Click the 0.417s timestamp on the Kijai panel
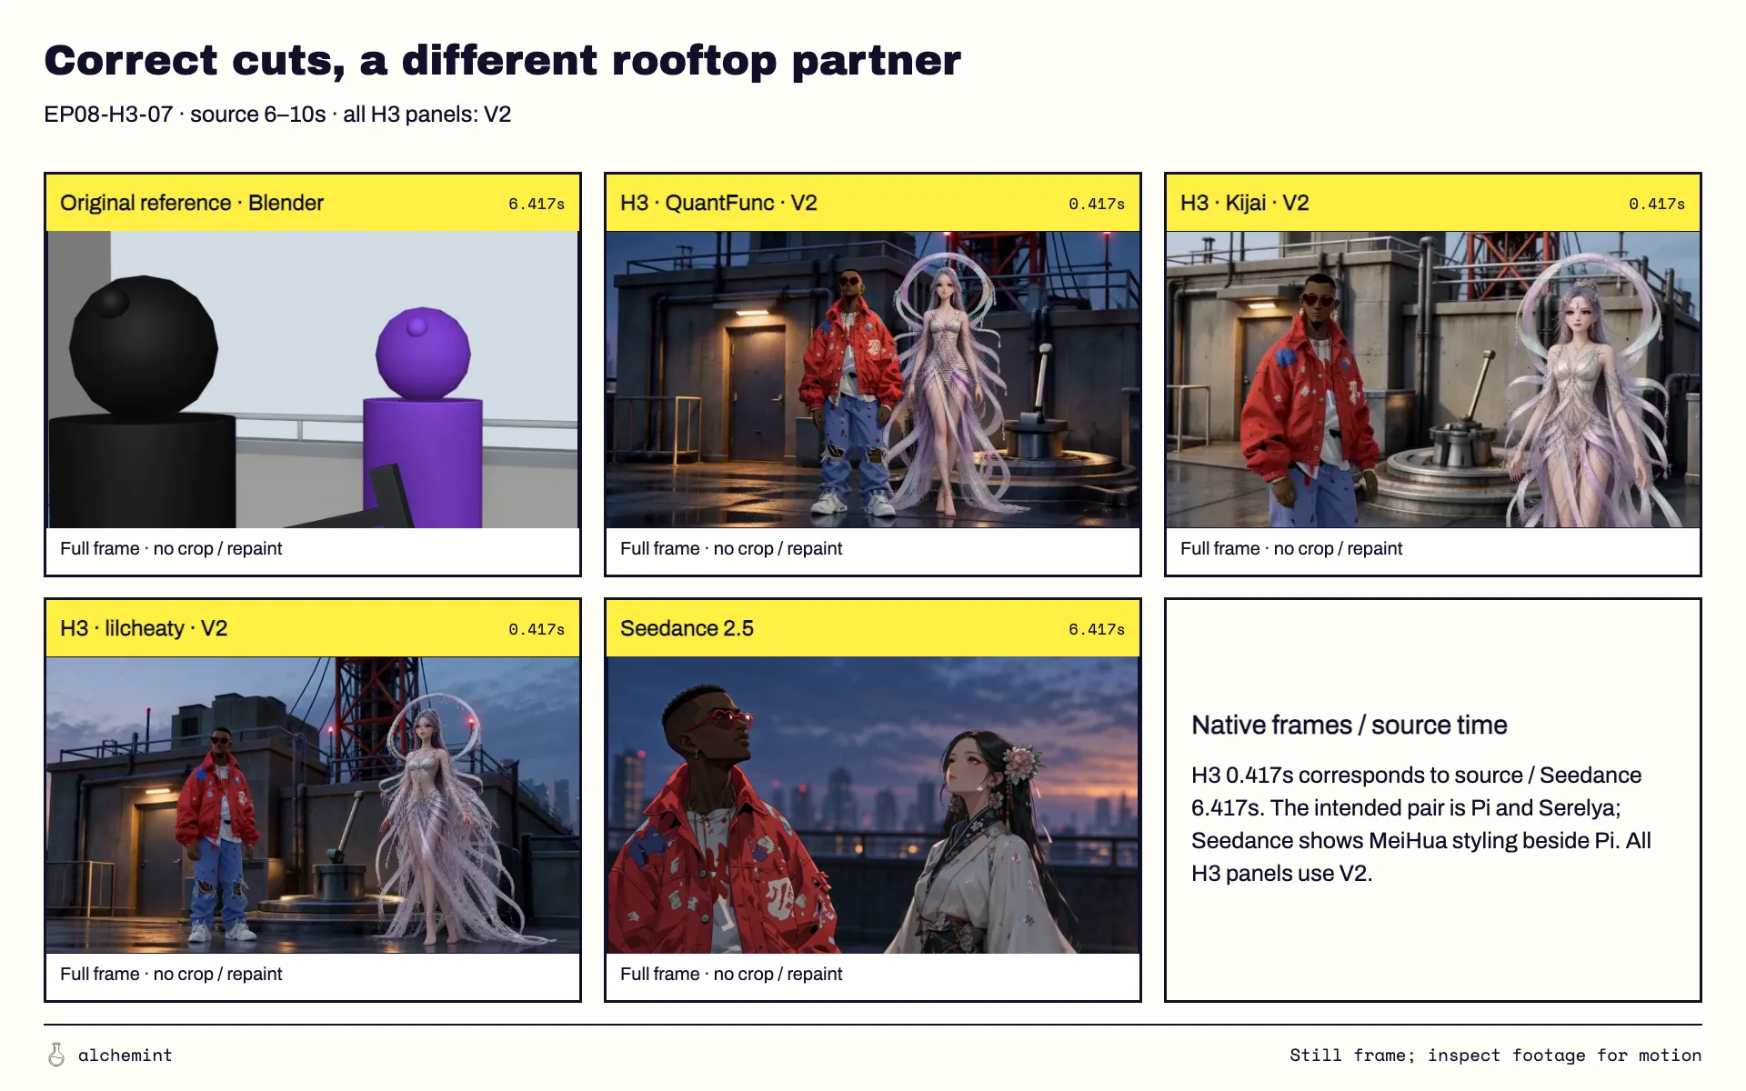Viewport: 1746px width, 1091px height. click(x=1657, y=204)
